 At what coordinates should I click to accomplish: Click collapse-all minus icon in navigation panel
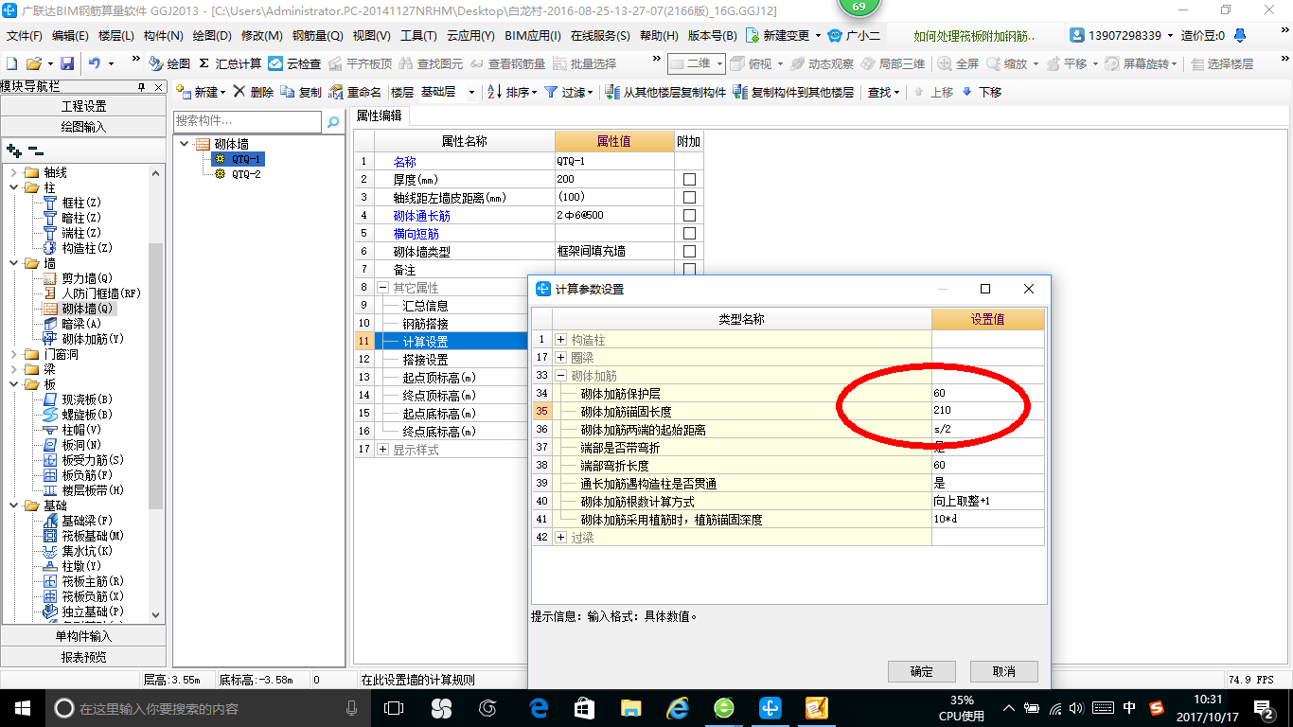click(x=36, y=151)
